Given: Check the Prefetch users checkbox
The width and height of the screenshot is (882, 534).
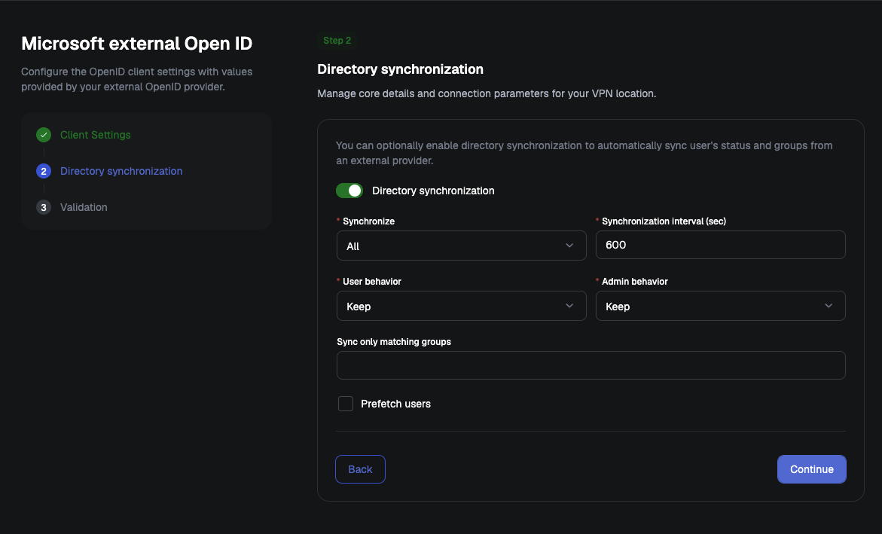Looking at the screenshot, I should pyautogui.click(x=346, y=404).
